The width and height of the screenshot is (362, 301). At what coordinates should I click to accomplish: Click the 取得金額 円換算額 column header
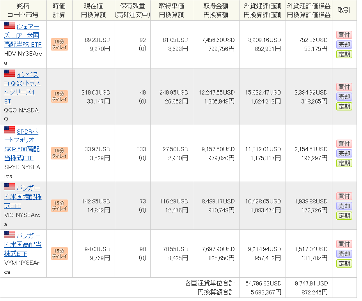pos(216,10)
